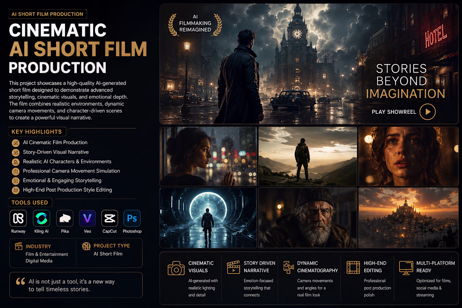
Task: Click the 'AI Short Film' project type value
Action: tap(108, 254)
